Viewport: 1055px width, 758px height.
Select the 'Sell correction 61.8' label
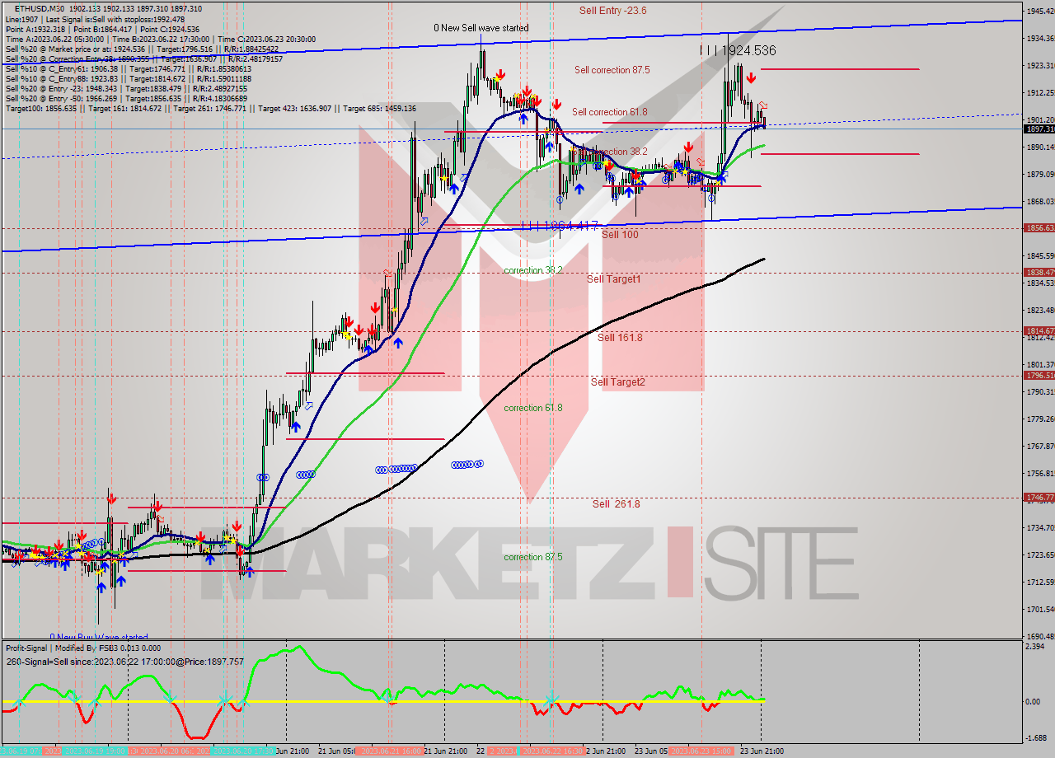click(x=610, y=112)
